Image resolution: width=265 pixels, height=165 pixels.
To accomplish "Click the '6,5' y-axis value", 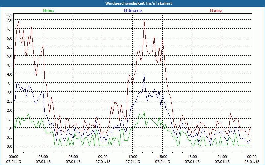I will (10, 29).
